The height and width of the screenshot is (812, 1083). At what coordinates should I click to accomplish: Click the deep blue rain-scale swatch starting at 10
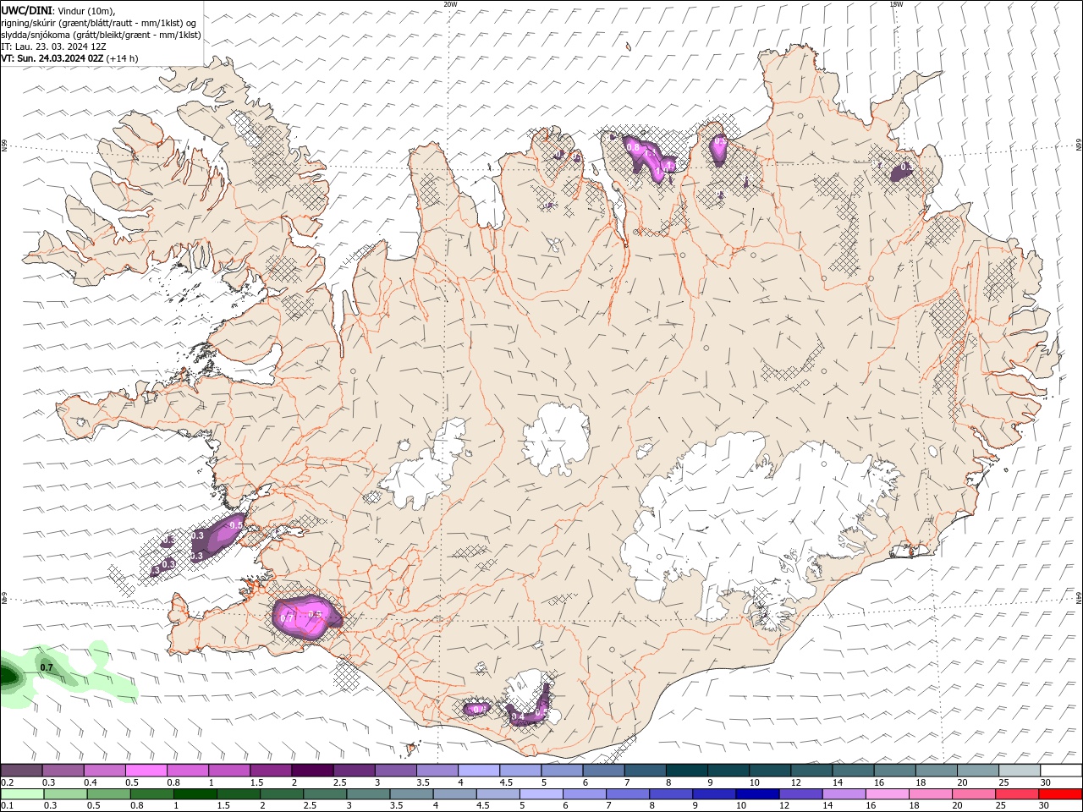coord(756,794)
